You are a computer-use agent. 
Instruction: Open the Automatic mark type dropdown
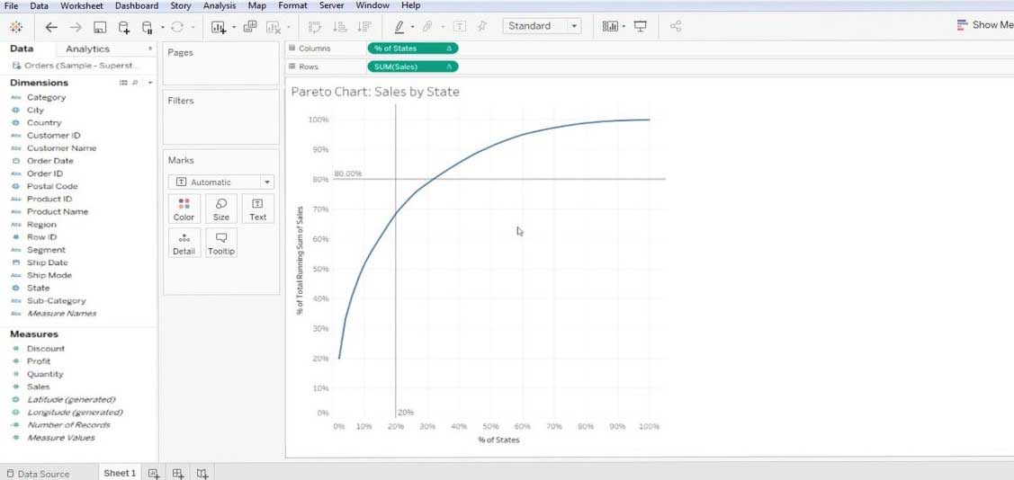[221, 182]
